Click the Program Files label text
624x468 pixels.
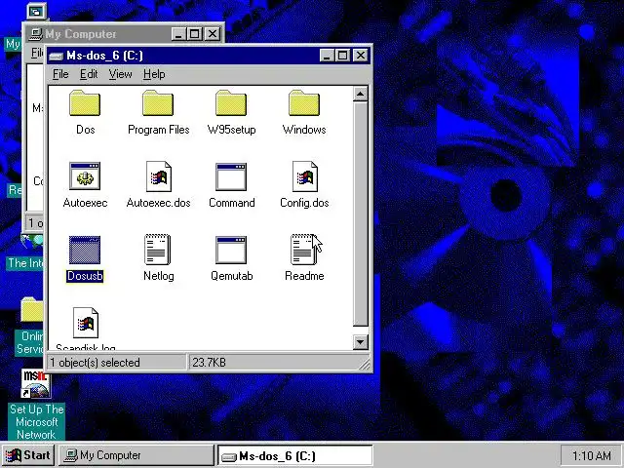(158, 130)
